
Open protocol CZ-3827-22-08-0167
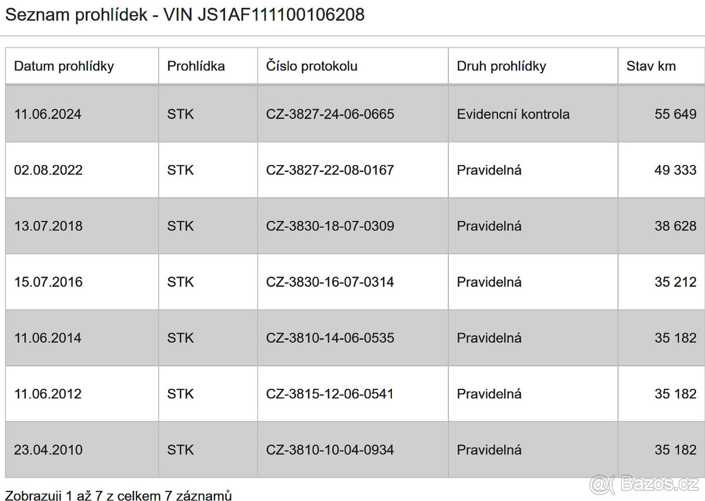[x=330, y=170]
